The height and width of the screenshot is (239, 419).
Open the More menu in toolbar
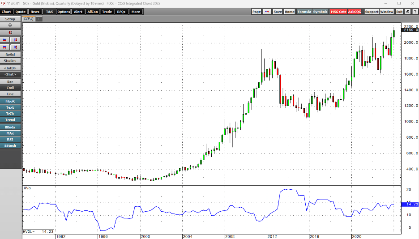click(x=135, y=12)
